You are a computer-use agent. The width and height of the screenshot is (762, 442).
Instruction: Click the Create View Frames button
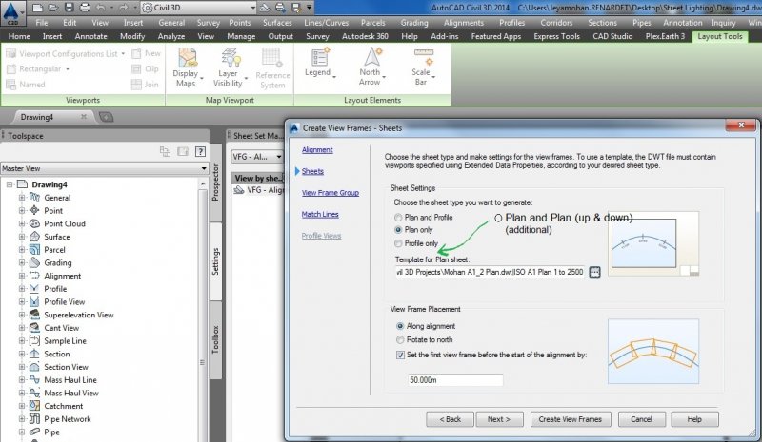click(x=570, y=419)
